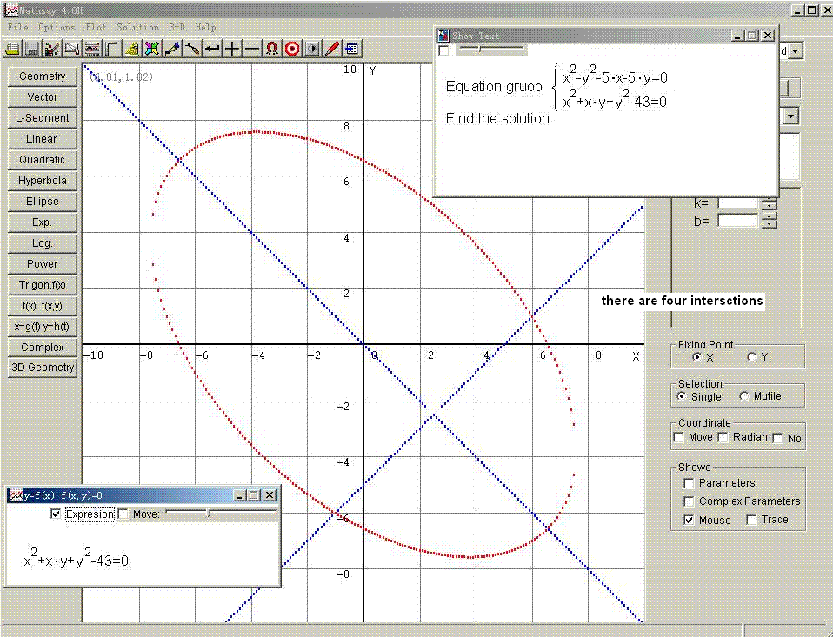Choose Single selection radio

tap(682, 396)
